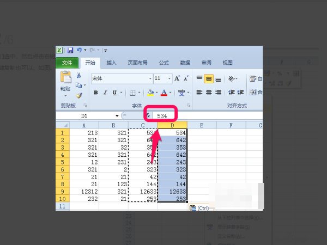
Task: Toggle underline formatting
Action: click(x=114, y=93)
